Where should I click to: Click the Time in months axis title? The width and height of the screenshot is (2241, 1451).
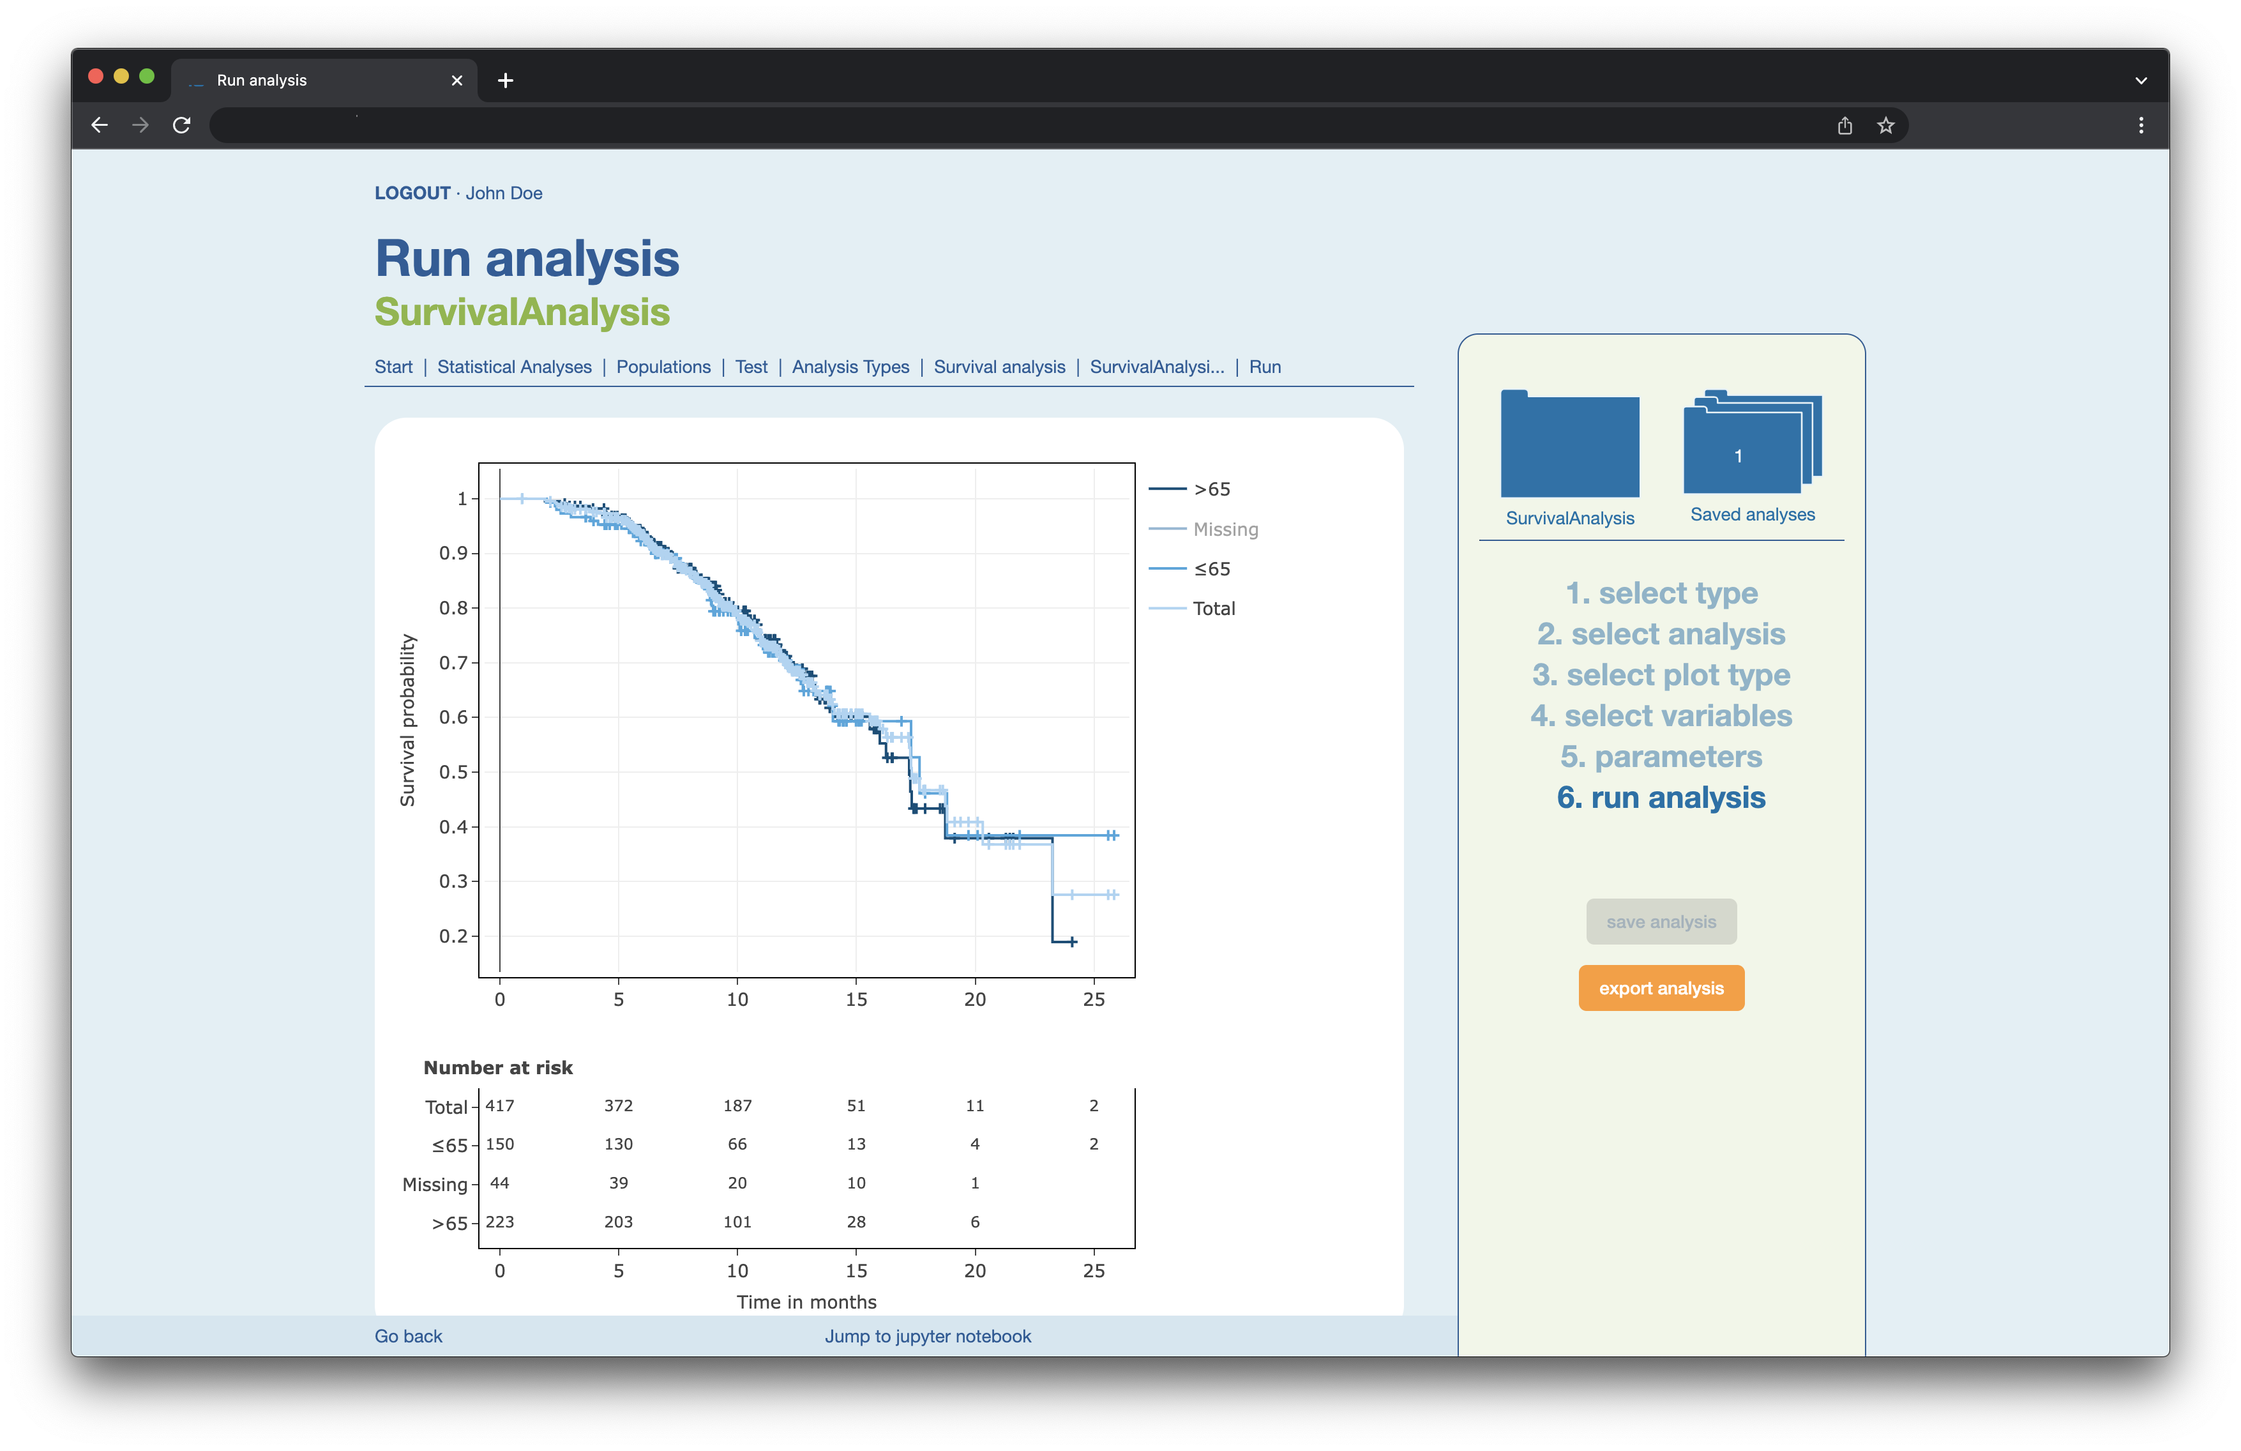806,1302
